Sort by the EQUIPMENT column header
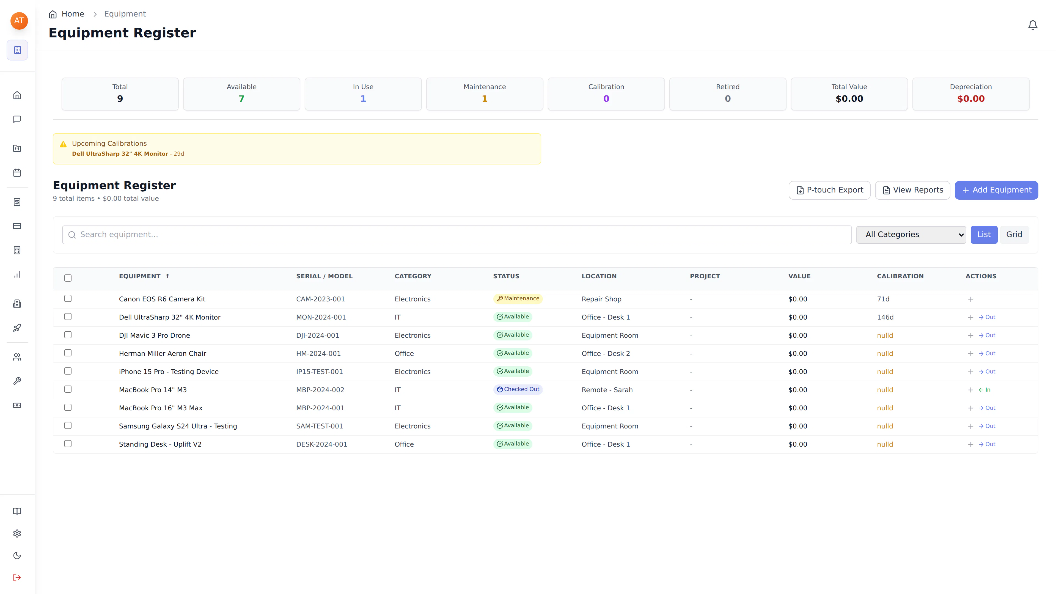 [144, 276]
